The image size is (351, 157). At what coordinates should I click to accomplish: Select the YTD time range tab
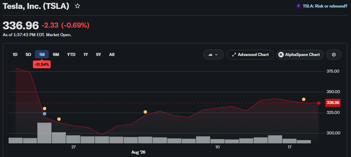click(x=71, y=54)
